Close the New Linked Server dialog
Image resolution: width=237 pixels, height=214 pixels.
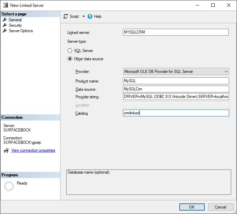229,5
